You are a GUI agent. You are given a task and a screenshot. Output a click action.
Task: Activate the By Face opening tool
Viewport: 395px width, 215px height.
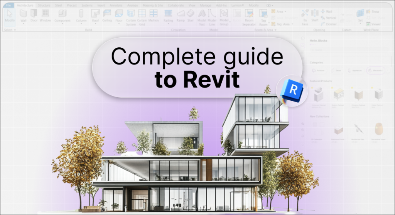click(305, 18)
